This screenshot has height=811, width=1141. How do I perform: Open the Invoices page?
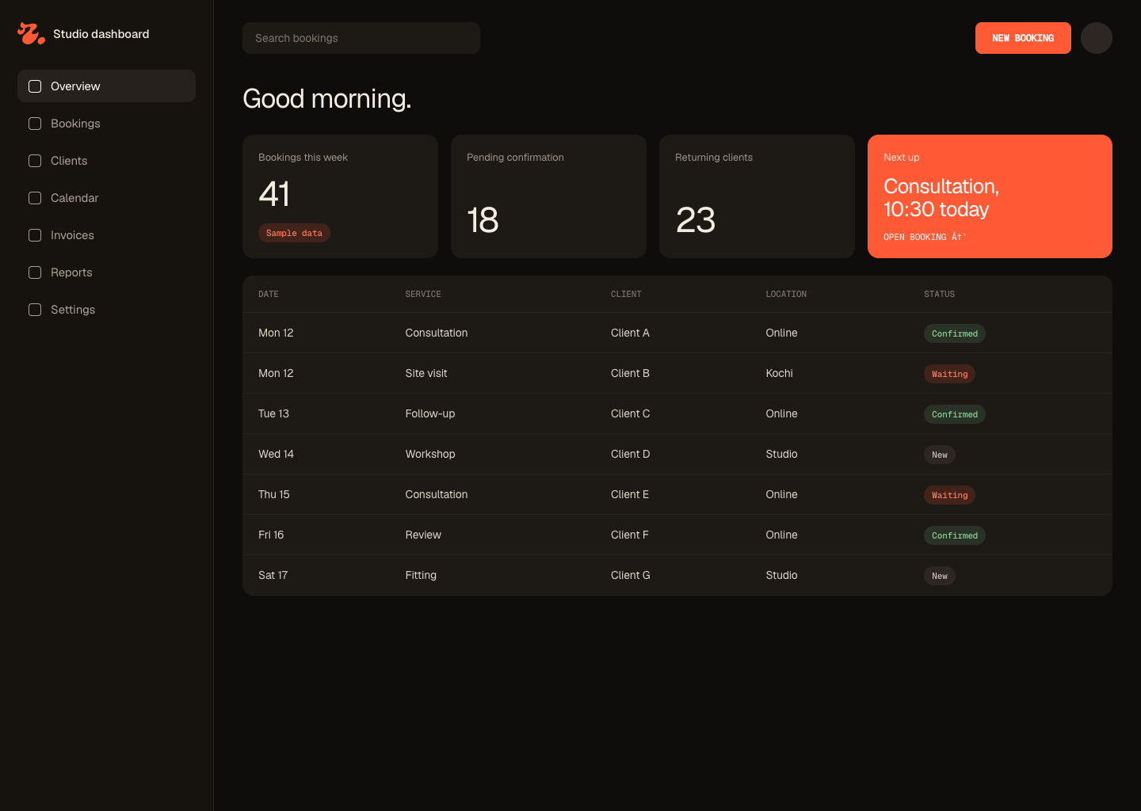click(106, 235)
